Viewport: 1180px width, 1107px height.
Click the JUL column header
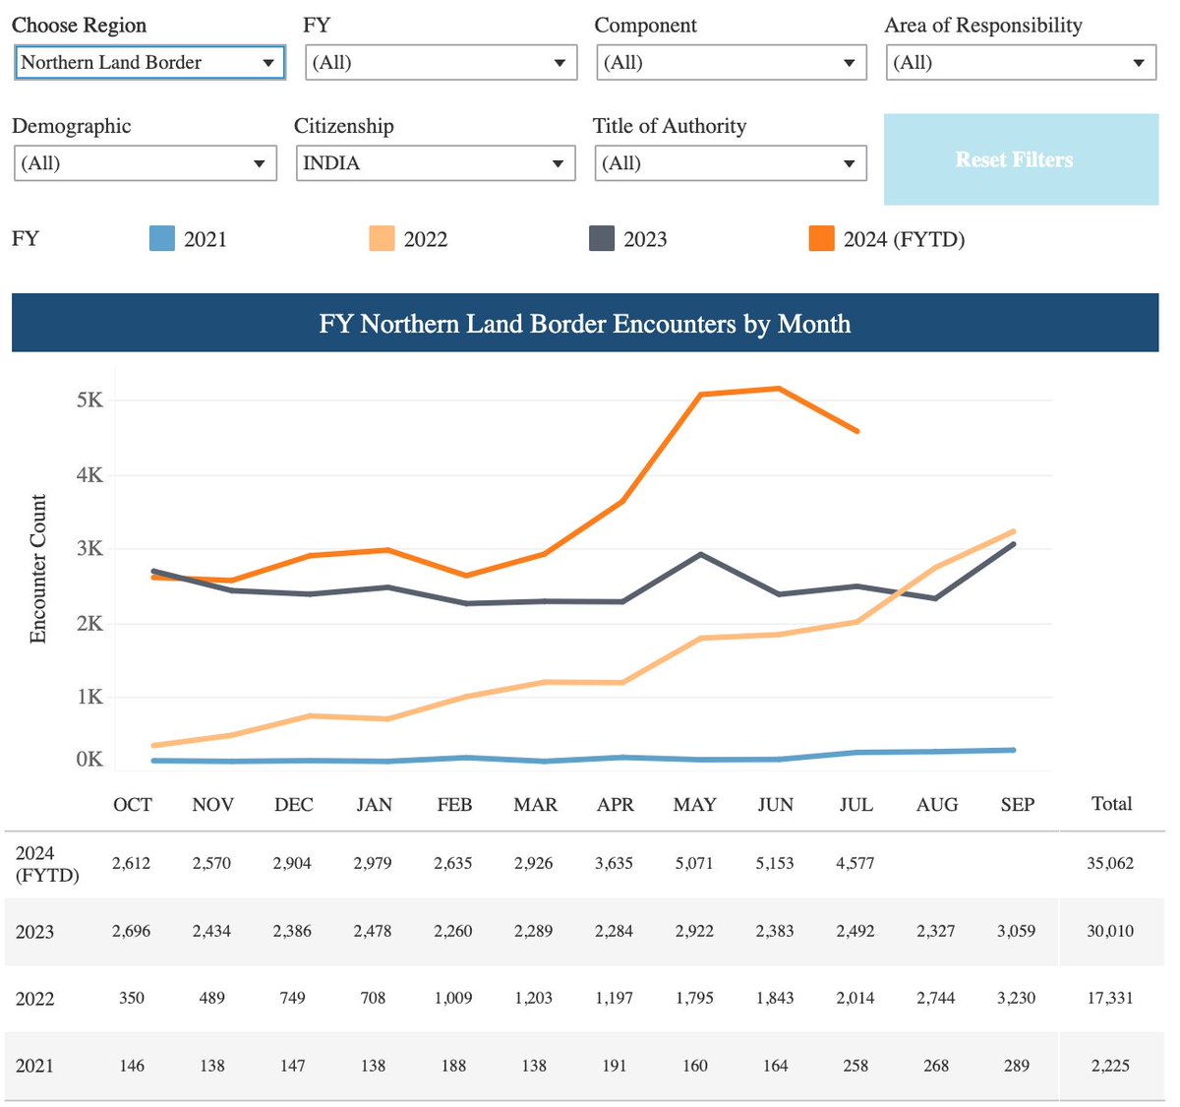tap(855, 805)
